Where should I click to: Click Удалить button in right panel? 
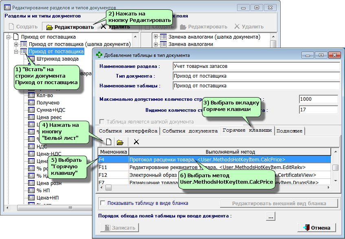click(x=249, y=27)
